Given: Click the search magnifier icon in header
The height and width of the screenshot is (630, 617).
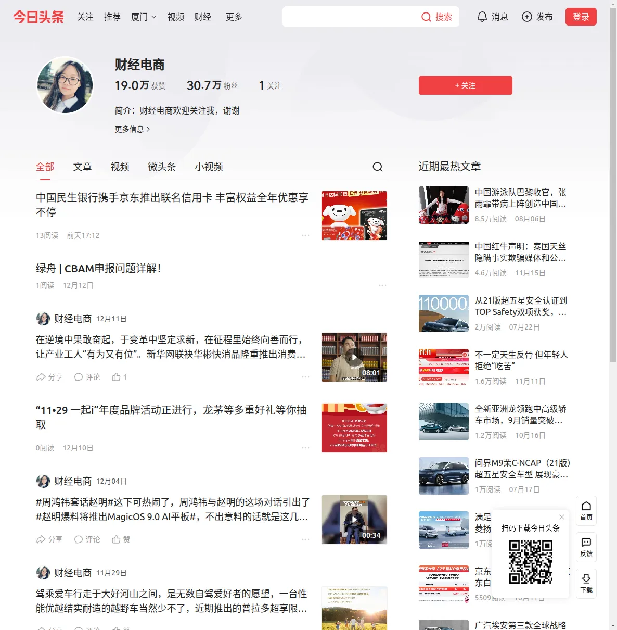Looking at the screenshot, I should (x=426, y=17).
